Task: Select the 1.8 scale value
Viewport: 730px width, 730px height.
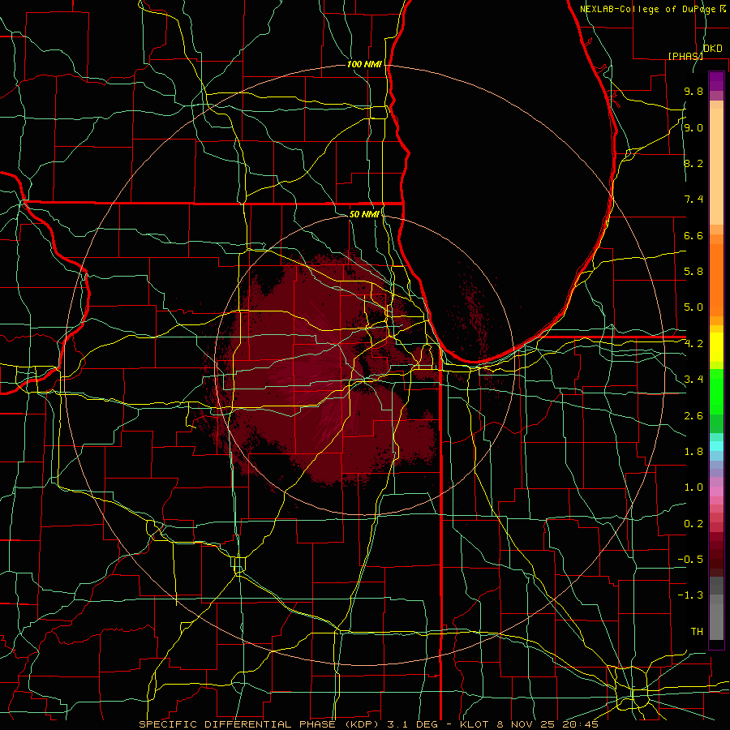Action: click(693, 452)
